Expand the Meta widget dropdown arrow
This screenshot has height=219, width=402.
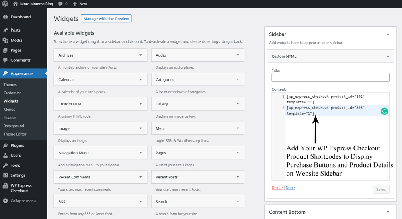pyautogui.click(x=238, y=128)
